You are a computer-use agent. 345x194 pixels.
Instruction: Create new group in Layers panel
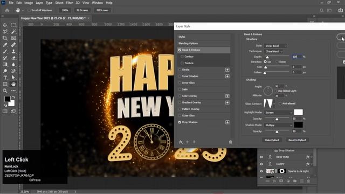[295, 181]
